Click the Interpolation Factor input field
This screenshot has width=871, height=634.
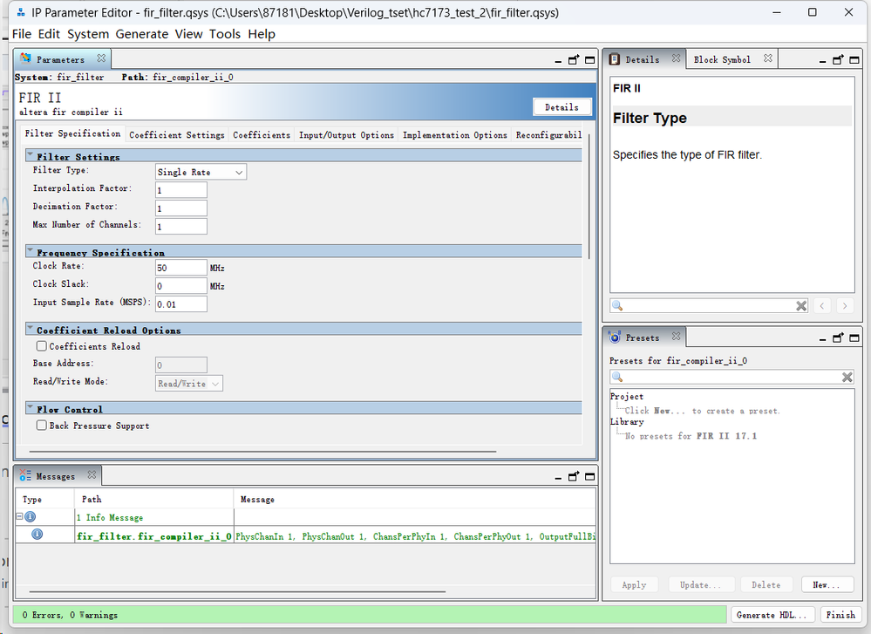tap(181, 190)
